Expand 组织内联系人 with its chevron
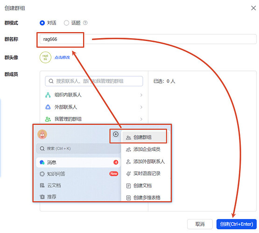259x233 pixels. pos(141,95)
